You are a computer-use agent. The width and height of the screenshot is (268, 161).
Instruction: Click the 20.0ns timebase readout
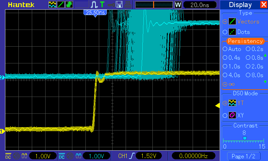point(200,5)
